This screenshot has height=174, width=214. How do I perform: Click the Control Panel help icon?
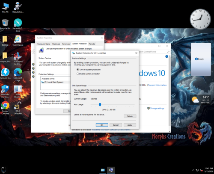(x=166, y=56)
